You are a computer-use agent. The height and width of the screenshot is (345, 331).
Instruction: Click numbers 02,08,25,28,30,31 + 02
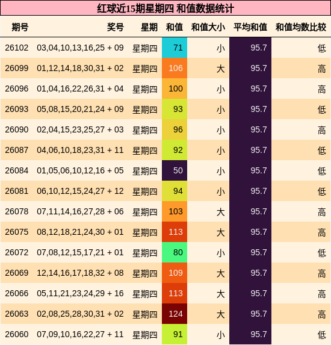click(80, 314)
